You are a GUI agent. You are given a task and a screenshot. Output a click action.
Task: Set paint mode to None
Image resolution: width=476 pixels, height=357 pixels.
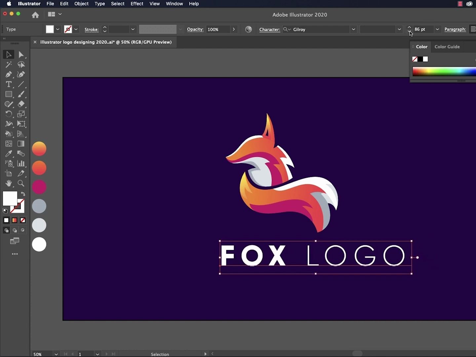pyautogui.click(x=23, y=220)
